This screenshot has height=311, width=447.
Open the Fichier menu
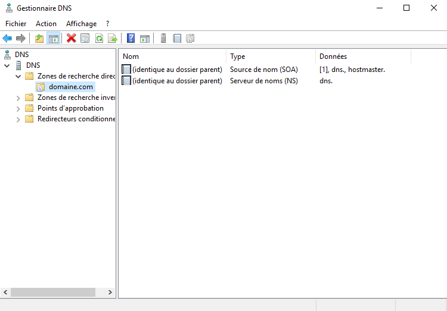point(15,24)
